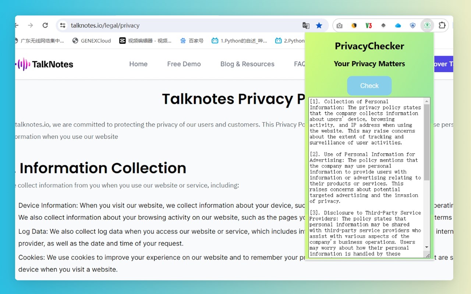Open site information icon in address bar
471x294 pixels.
[63, 25]
